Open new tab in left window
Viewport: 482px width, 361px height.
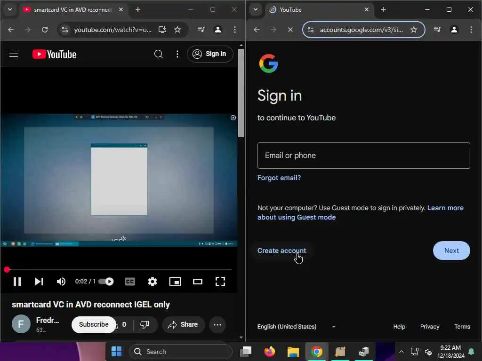coord(138,9)
